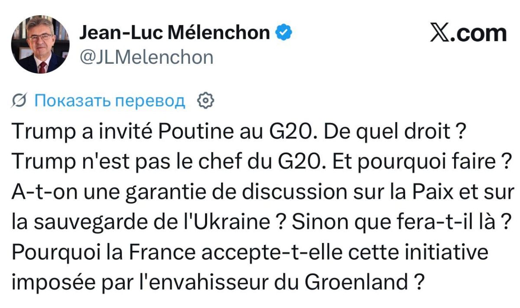Click the blue verified badge checkmark
Screen dimensions: 520x308
(x=283, y=32)
